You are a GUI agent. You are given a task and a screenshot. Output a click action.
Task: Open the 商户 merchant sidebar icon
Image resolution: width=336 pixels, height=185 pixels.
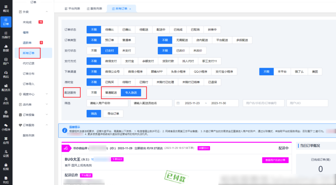pyautogui.click(x=6, y=61)
